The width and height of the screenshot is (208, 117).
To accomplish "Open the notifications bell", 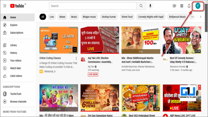I will click(x=189, y=6).
